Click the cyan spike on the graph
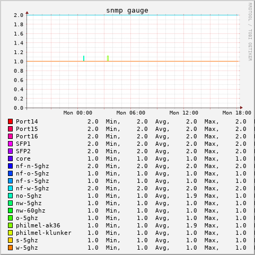 [x=84, y=58]
